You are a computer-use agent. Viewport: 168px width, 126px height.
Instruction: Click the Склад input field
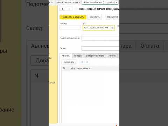(x=100, y=48)
